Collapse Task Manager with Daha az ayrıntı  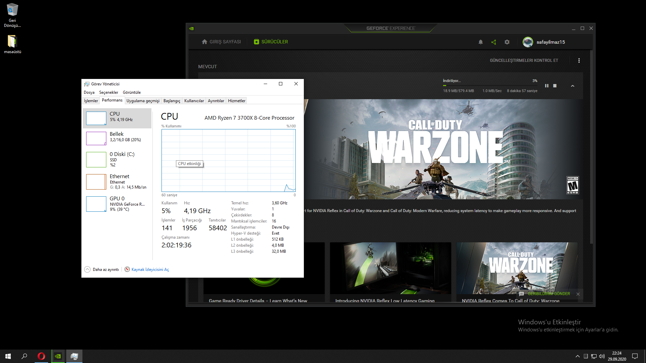(x=102, y=270)
